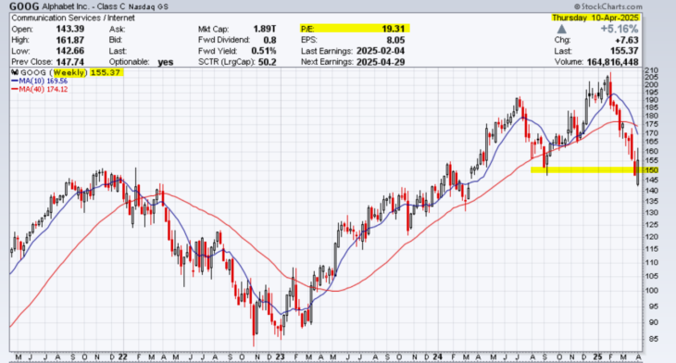
Task: Click the Mkt Cap value '1.89T'
Action: click(x=264, y=29)
